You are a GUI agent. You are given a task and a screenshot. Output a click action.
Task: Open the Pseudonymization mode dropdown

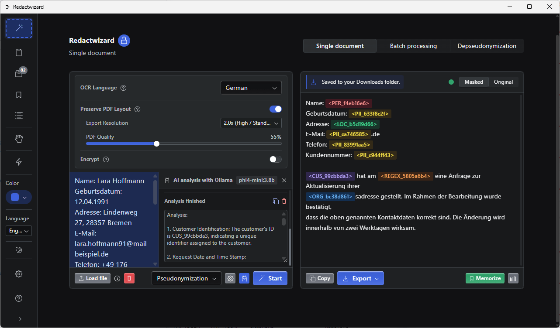coord(187,278)
